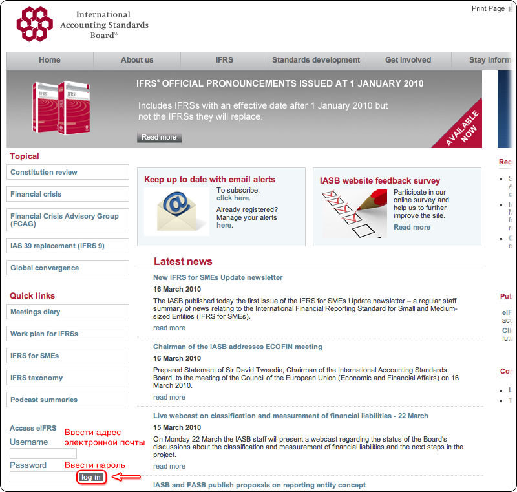Click the Topical section heading
The image size is (517, 492).
[25, 156]
